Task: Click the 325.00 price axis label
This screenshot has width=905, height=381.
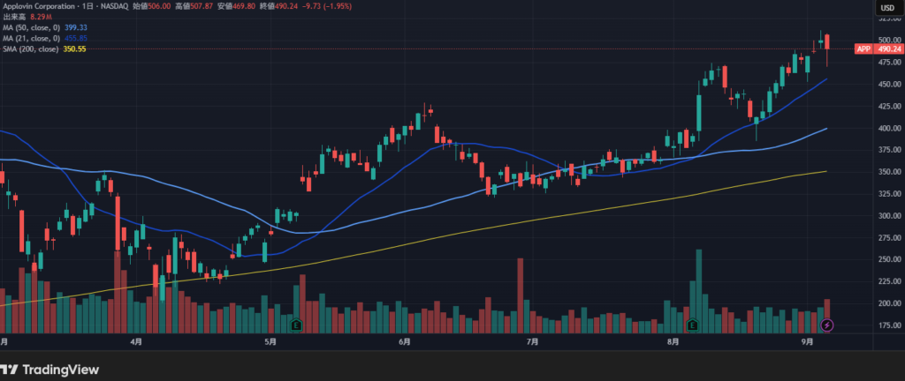Action: click(x=889, y=194)
